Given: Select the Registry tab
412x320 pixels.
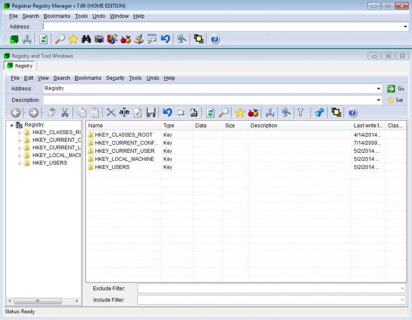Looking at the screenshot, I should (20, 66).
